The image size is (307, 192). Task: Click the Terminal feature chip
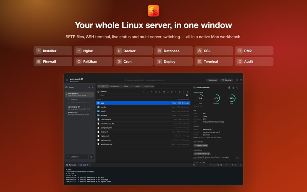tap(214, 61)
